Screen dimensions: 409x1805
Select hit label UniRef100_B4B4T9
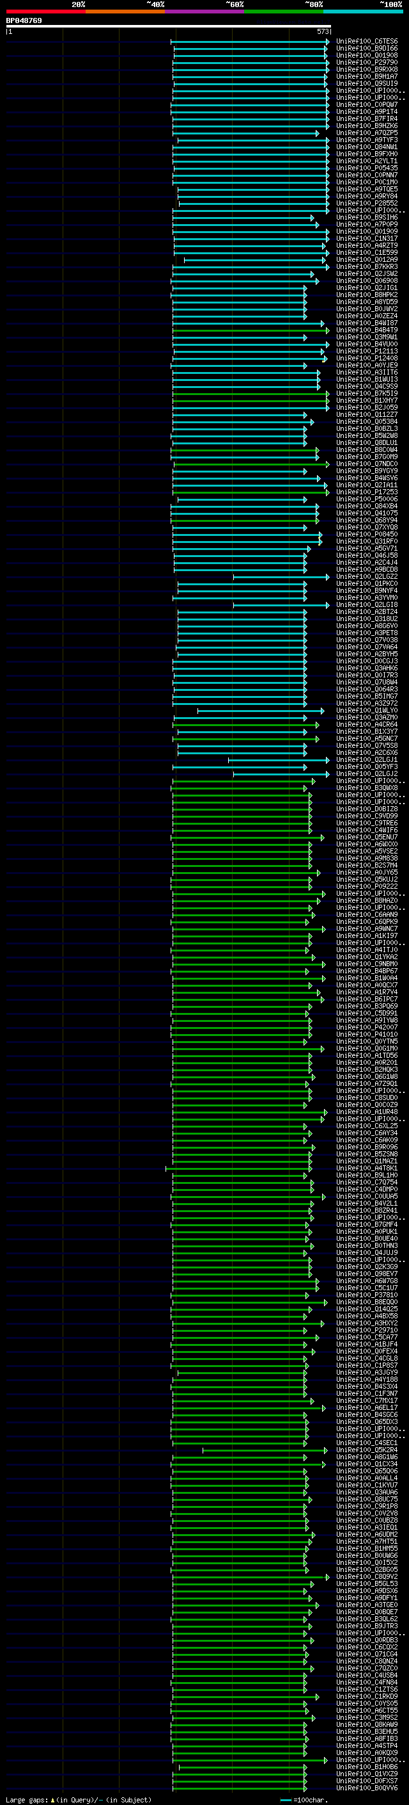tap(367, 330)
